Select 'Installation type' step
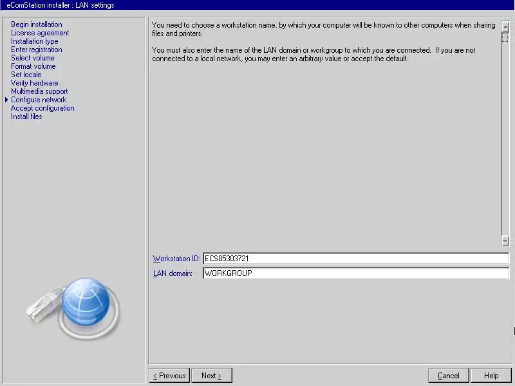 pyautogui.click(x=35, y=41)
